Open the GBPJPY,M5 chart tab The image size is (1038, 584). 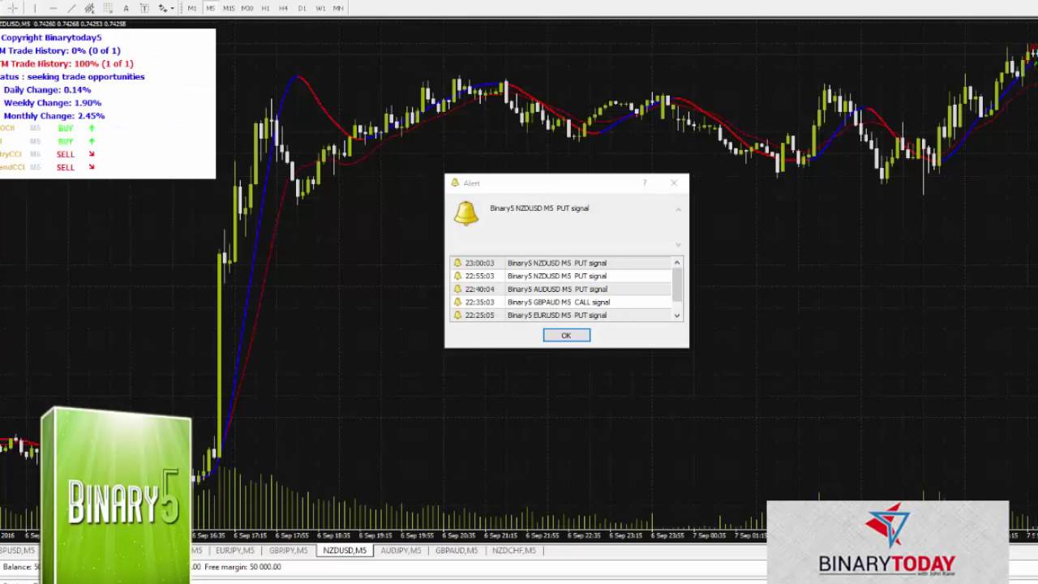[289, 551]
